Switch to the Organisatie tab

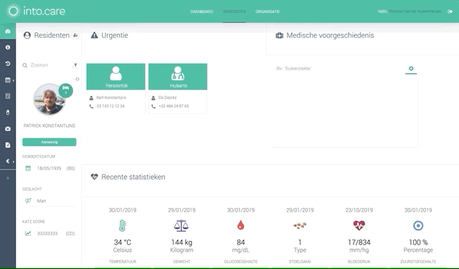(x=268, y=11)
